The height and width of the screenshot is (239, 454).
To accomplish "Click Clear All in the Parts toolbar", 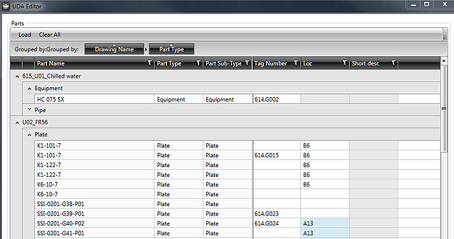I will coord(50,35).
